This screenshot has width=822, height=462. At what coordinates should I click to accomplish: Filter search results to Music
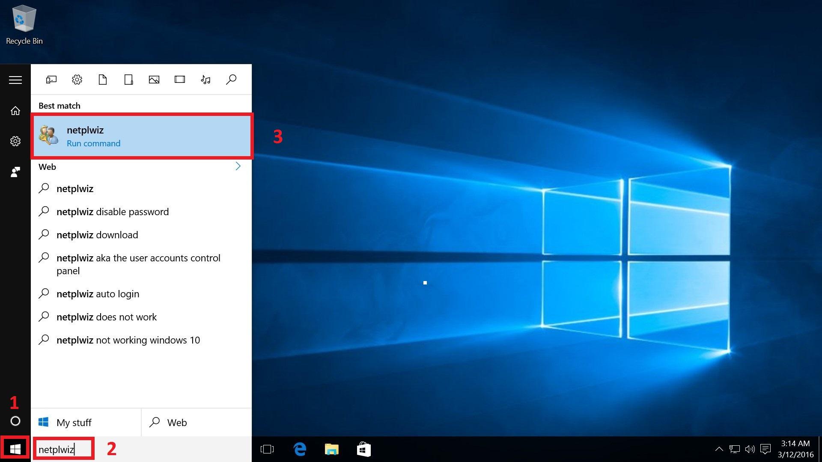[x=205, y=79]
